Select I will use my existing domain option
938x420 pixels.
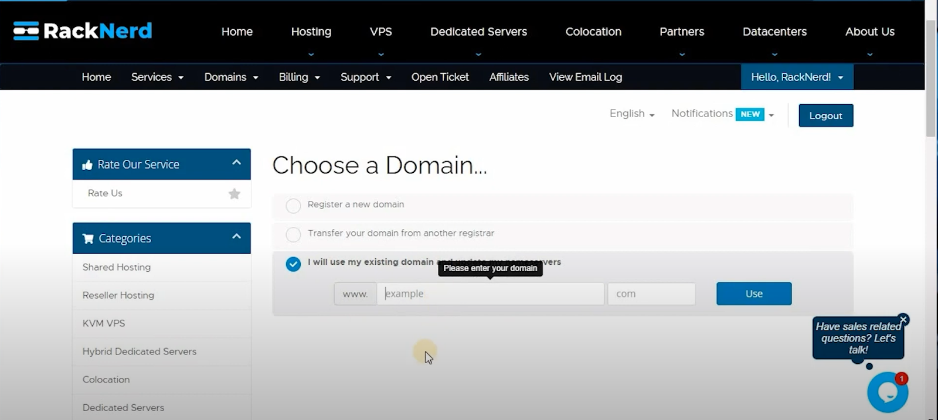click(x=293, y=264)
